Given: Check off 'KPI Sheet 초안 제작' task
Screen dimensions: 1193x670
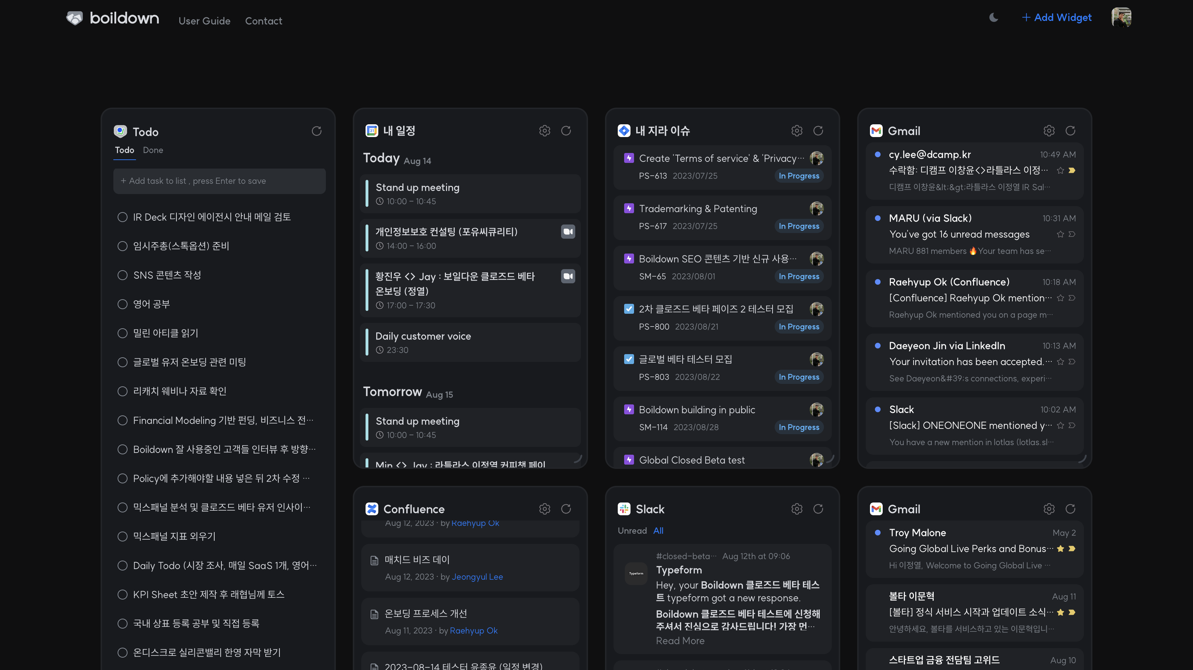Looking at the screenshot, I should [122, 595].
